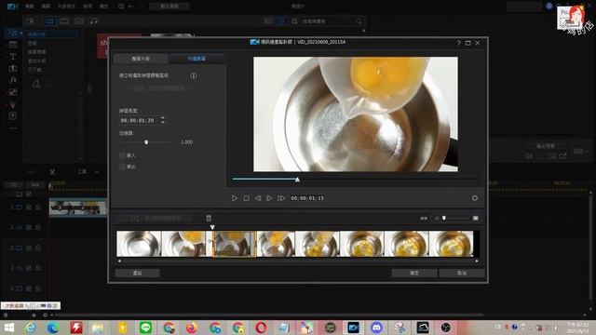Fit filmstrip to window with arrows icon

424,219
